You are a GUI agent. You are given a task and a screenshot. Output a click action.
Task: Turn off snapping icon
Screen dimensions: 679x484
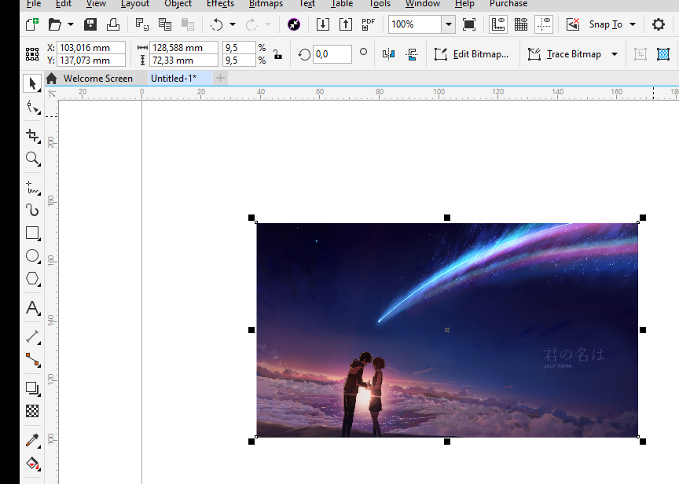(573, 24)
